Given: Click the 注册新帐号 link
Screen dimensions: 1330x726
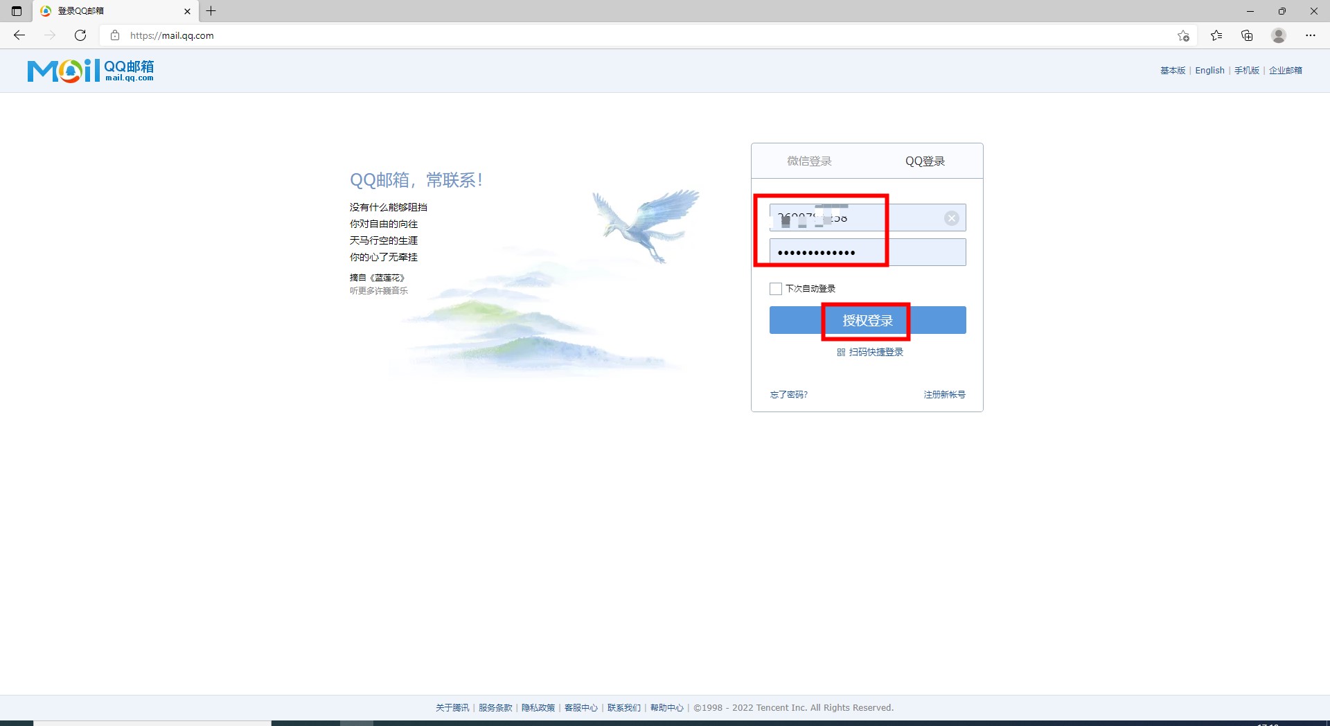Looking at the screenshot, I should click(x=944, y=395).
